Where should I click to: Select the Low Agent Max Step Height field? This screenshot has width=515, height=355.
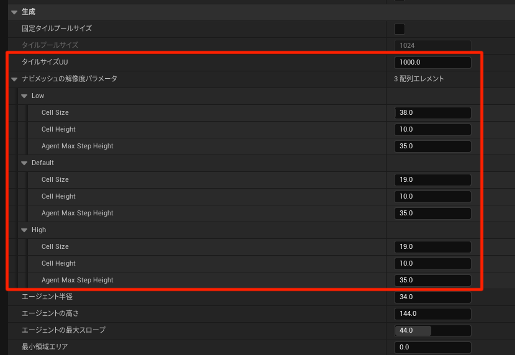point(432,146)
